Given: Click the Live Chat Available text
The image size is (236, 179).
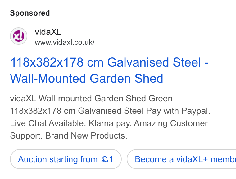Looking at the screenshot, I should 48,123.
